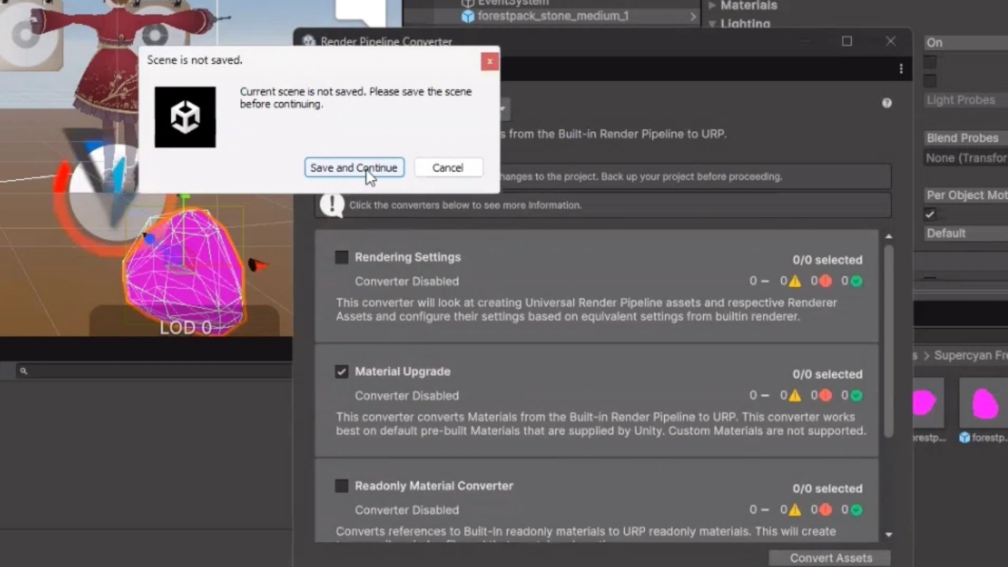This screenshot has height=567, width=1008.
Task: Click the prefab cube icon beside forestpack_stone_medium_1
Action: click(468, 17)
